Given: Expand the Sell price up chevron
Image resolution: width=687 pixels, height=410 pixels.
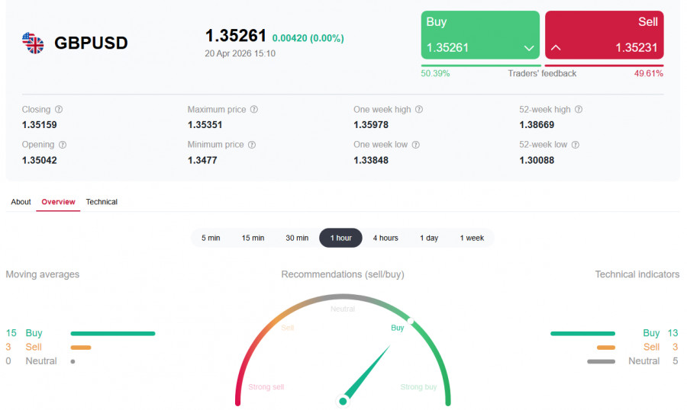Looking at the screenshot, I should (556, 47).
